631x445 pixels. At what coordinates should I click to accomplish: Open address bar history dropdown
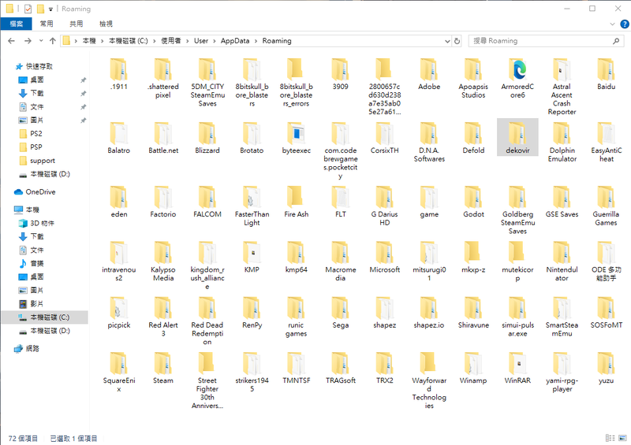point(447,41)
